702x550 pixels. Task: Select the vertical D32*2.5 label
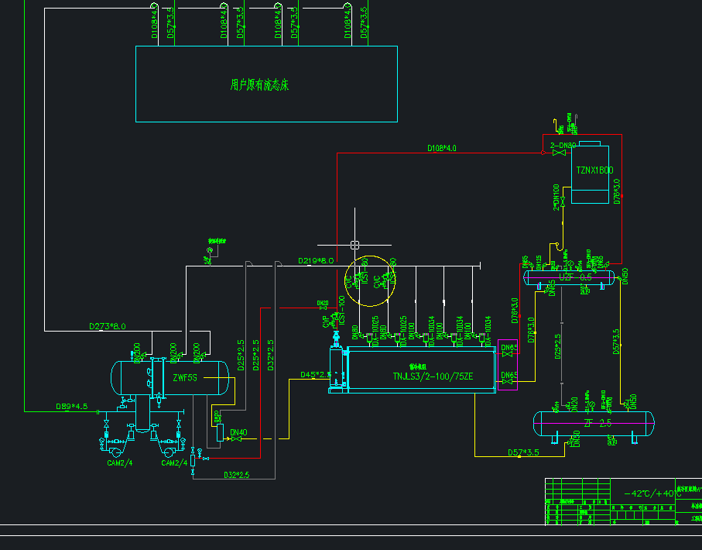tap(270, 355)
